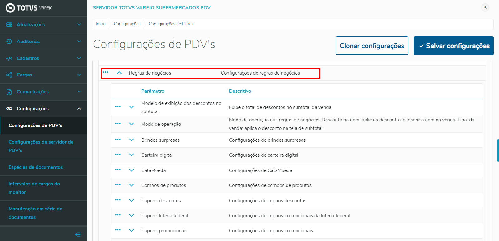Open options dots for Combos de produtos
The width and height of the screenshot is (499, 241).
[118, 184]
